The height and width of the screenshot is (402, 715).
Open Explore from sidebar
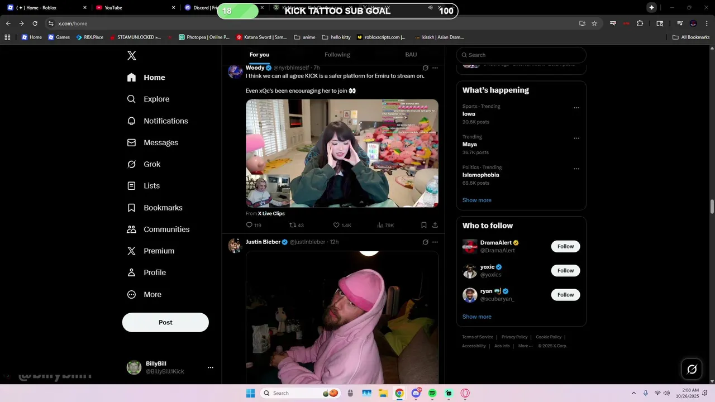tap(148, 99)
